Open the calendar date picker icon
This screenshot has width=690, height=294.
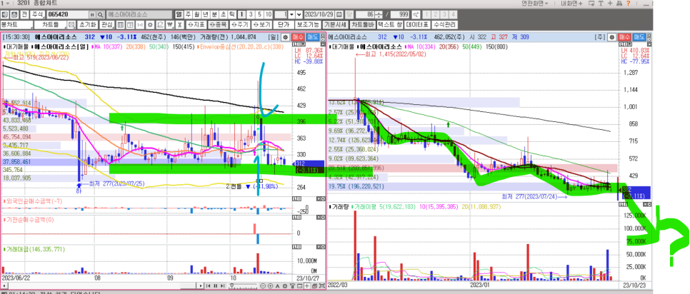(x=339, y=14)
